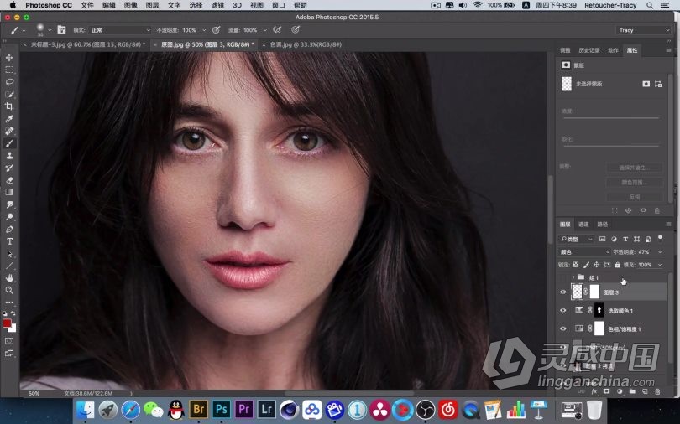Open the brush settings panel icon
680x424 pixels.
coord(61,30)
